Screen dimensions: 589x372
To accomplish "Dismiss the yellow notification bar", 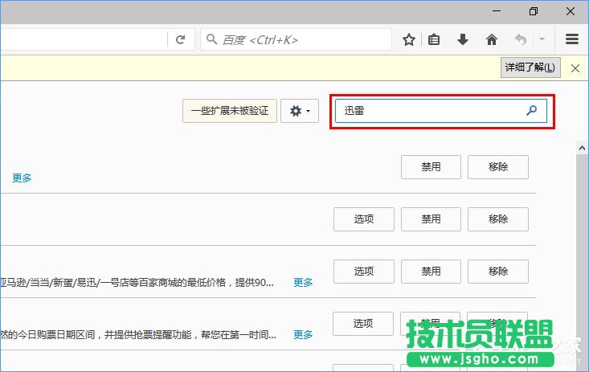I will pyautogui.click(x=575, y=68).
